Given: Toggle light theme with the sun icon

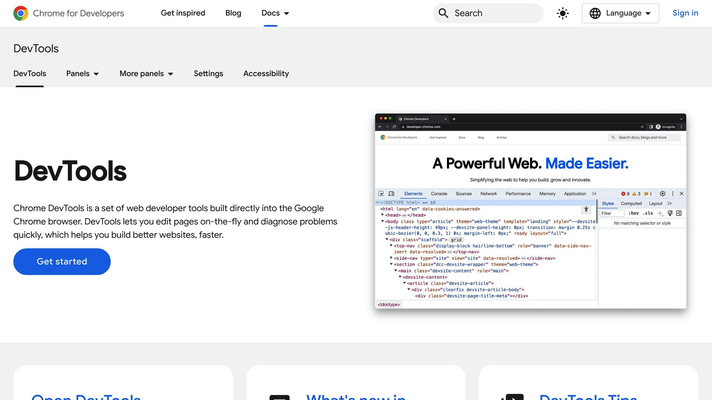Looking at the screenshot, I should pos(562,13).
